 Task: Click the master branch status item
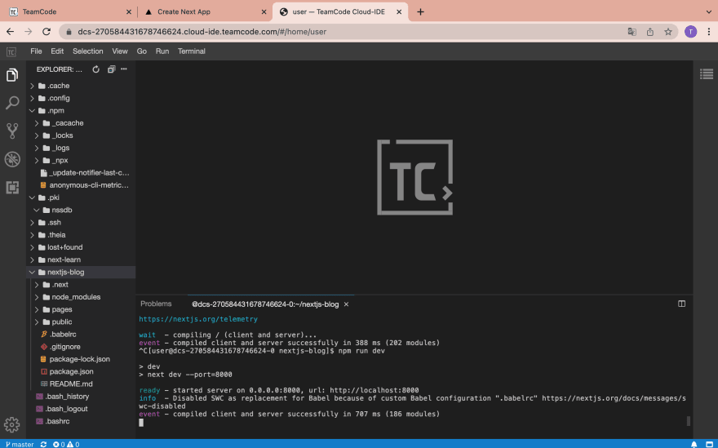tap(20, 444)
